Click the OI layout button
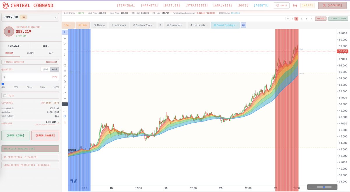The width and height of the screenshot is (350, 192). click(288, 19)
